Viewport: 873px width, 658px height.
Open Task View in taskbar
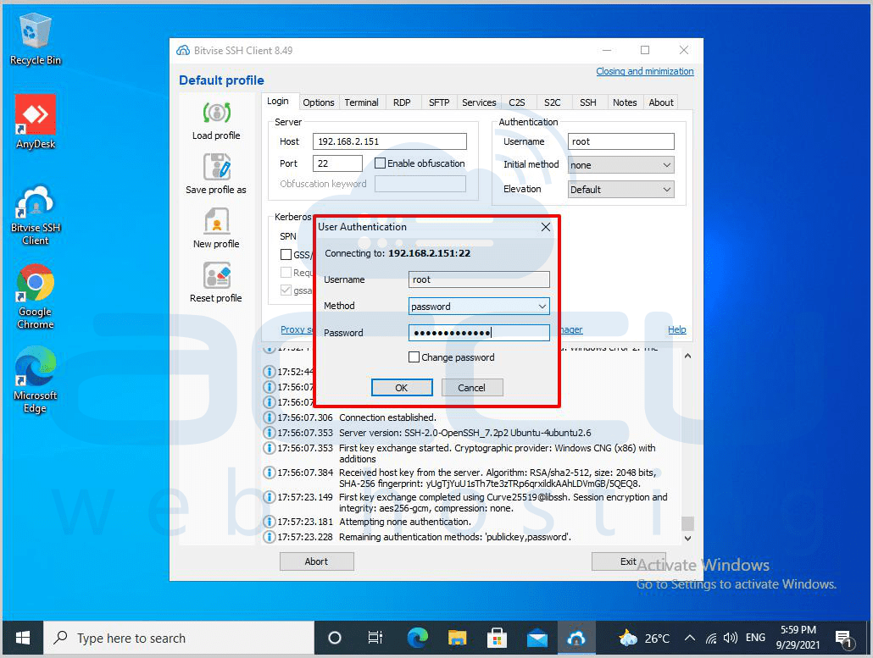coord(375,638)
